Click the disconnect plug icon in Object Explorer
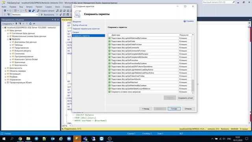 (x=20, y=24)
